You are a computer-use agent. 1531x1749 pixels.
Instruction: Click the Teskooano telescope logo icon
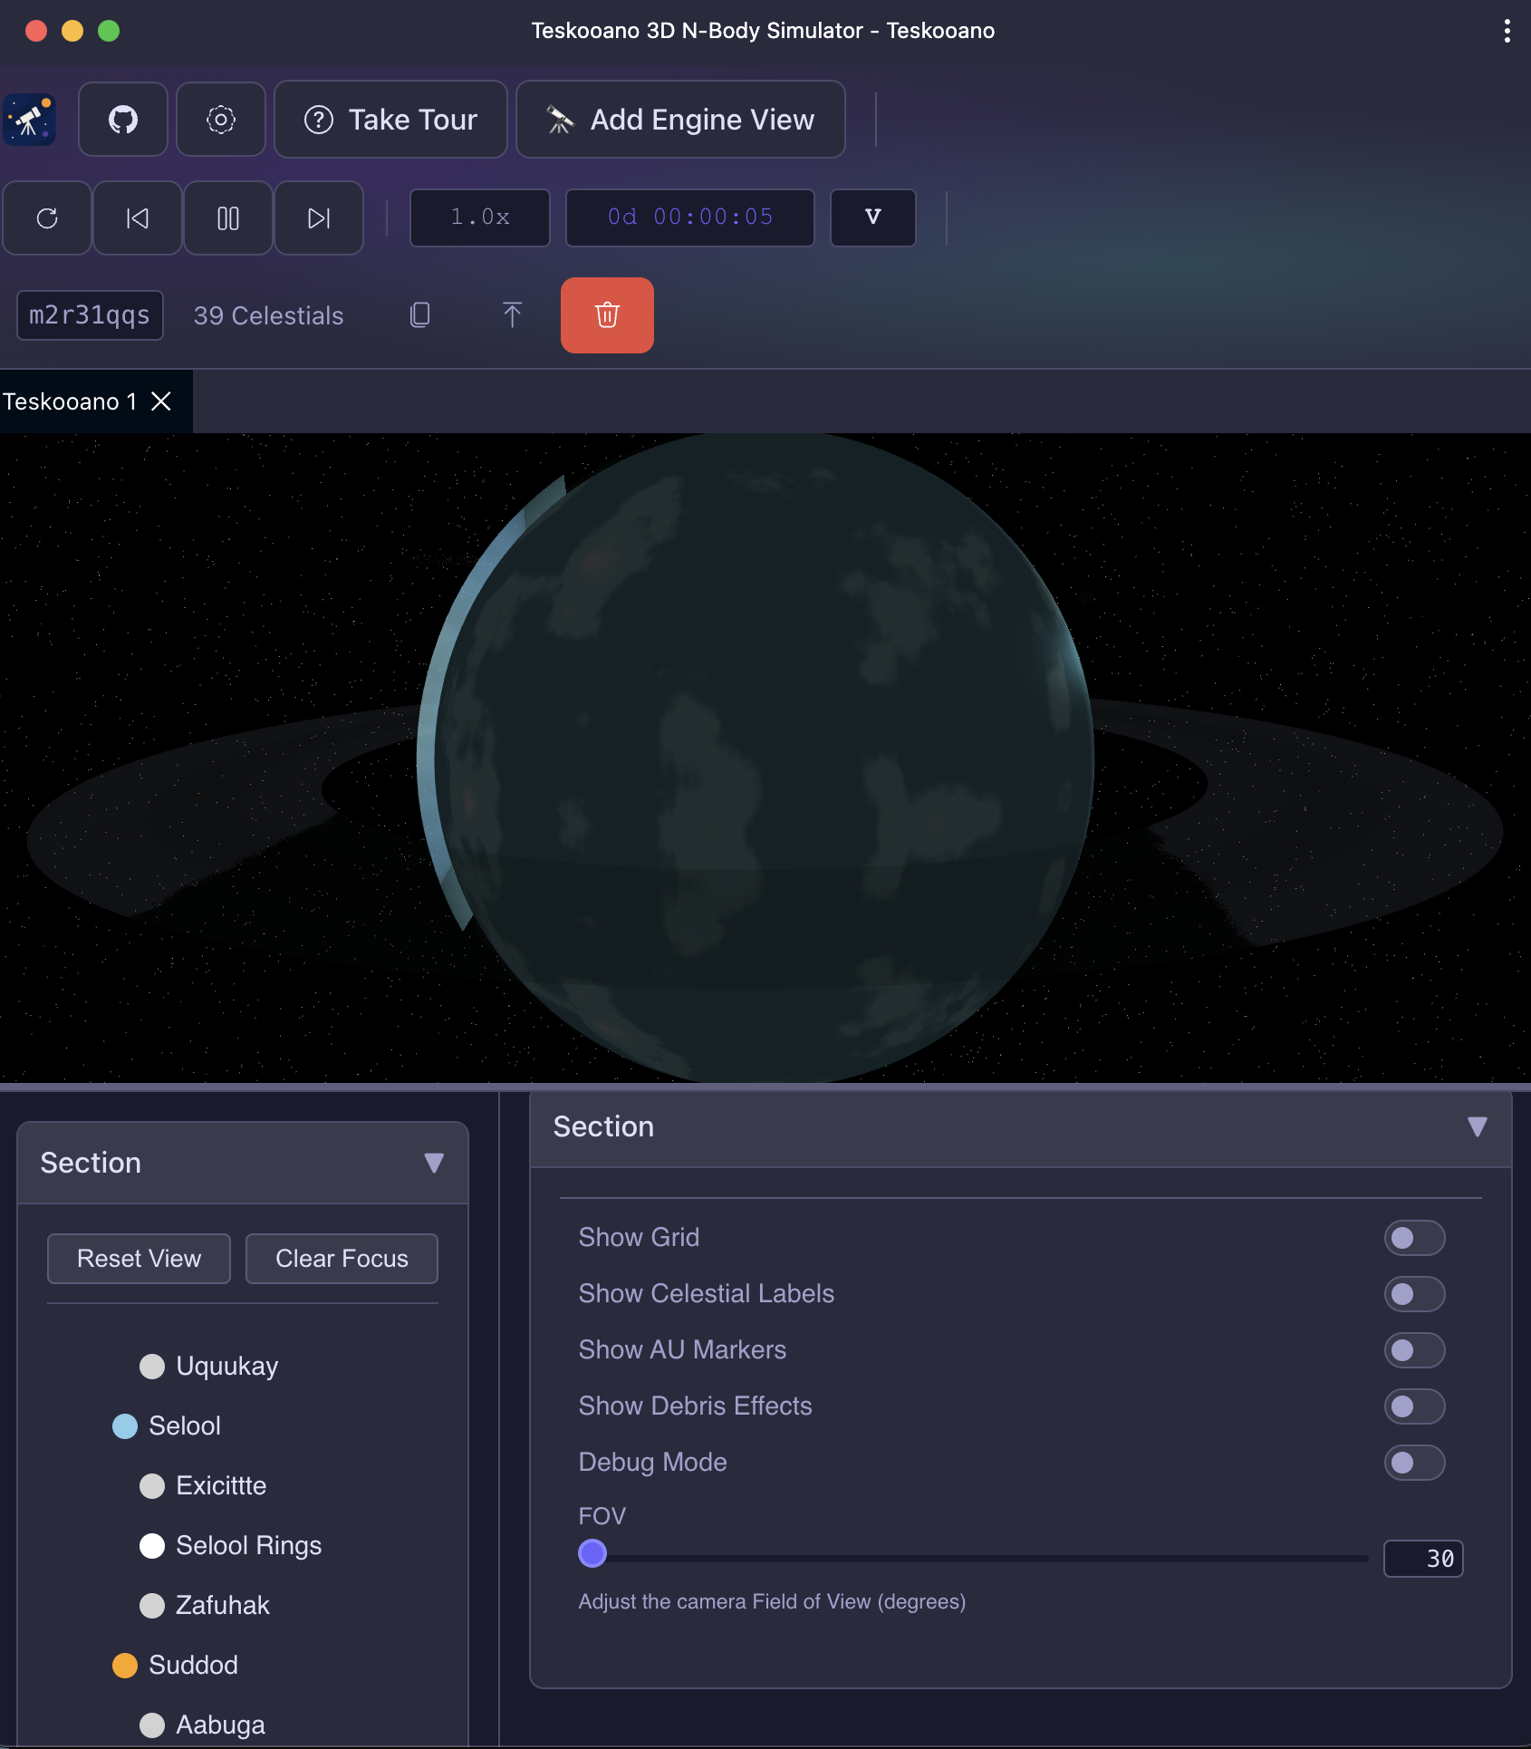click(x=30, y=120)
